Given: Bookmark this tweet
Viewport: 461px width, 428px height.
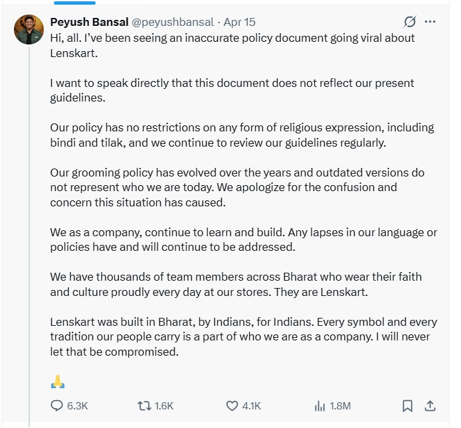Looking at the screenshot, I should (408, 405).
